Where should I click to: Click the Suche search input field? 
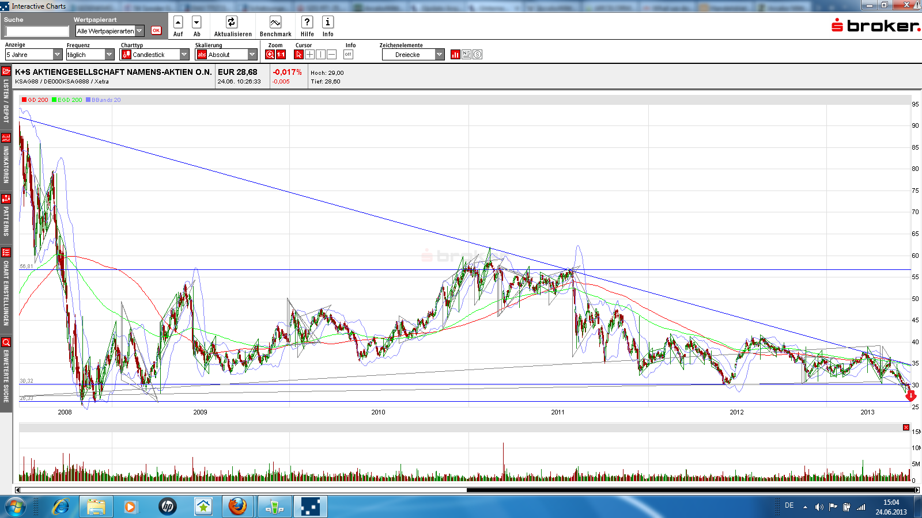(37, 31)
